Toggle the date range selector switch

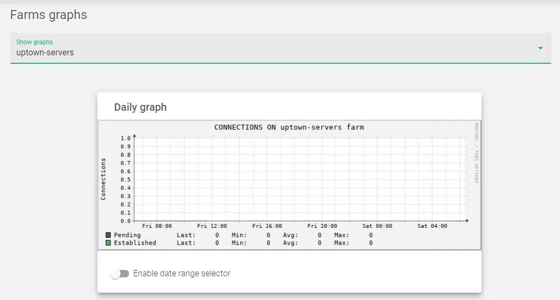tap(120, 274)
